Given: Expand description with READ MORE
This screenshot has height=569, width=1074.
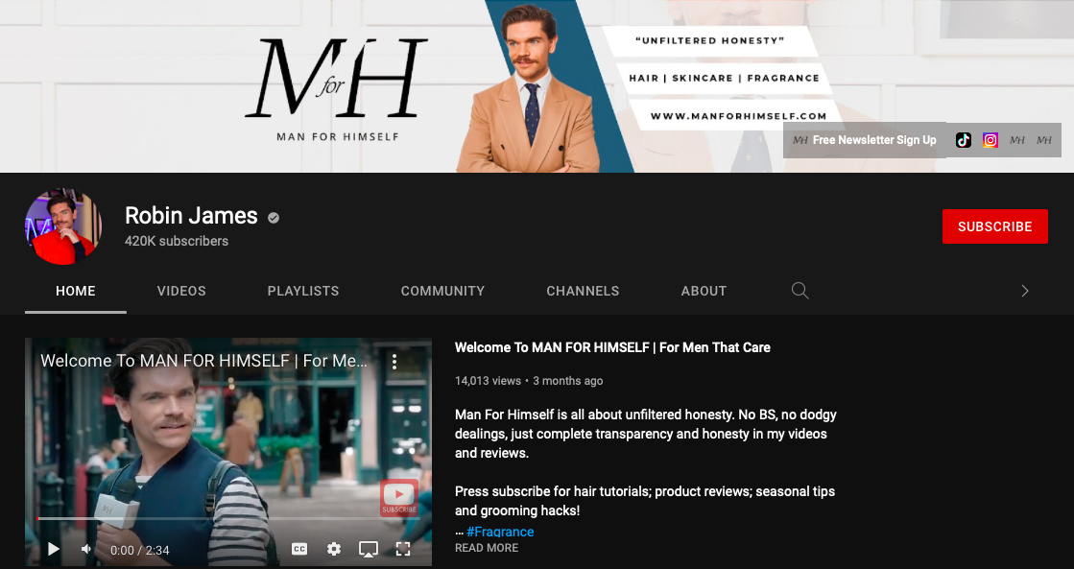Looking at the screenshot, I should 487,548.
